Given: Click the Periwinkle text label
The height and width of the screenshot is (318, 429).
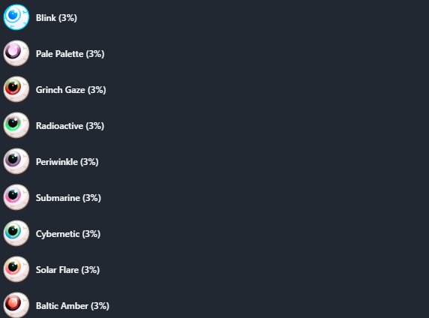Looking at the screenshot, I should click(x=57, y=162).
